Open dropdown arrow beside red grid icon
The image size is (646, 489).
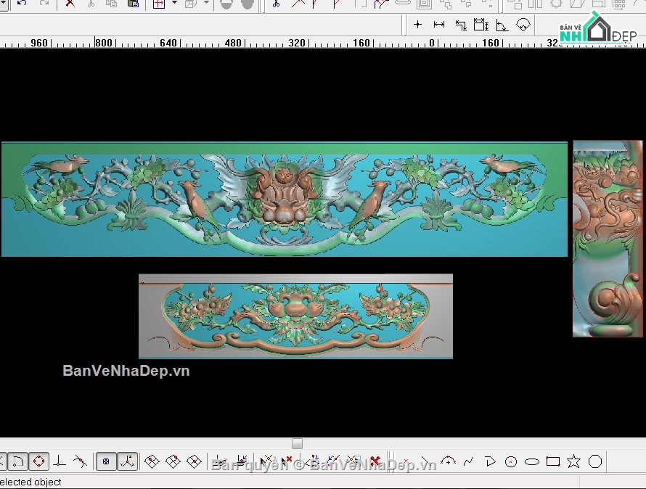coord(174,4)
